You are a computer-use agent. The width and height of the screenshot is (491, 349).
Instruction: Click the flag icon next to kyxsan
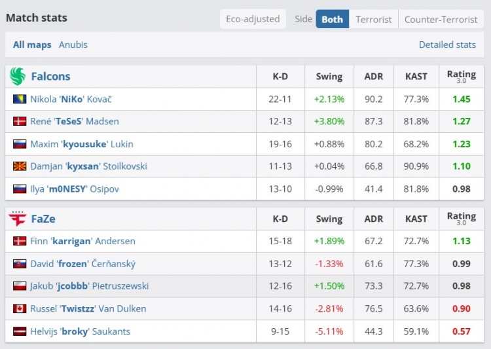click(x=20, y=166)
